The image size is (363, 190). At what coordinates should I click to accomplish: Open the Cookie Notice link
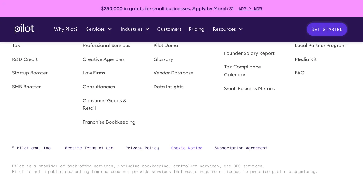click(x=187, y=148)
